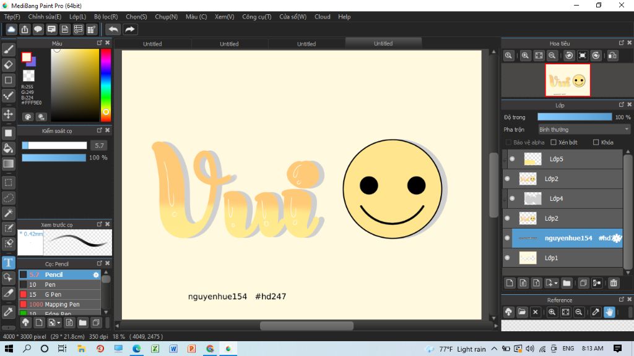The image size is (634, 356).
Task: Pick a hue on the rainbow strip
Action: (105, 85)
